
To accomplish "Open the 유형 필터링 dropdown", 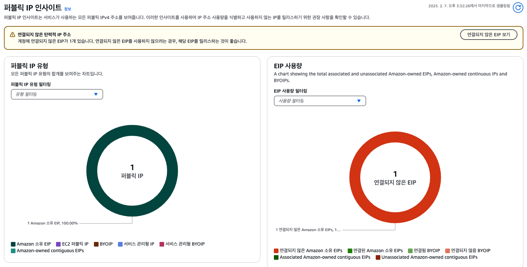I will [57, 94].
